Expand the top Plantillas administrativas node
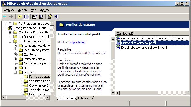 (10, 24)
